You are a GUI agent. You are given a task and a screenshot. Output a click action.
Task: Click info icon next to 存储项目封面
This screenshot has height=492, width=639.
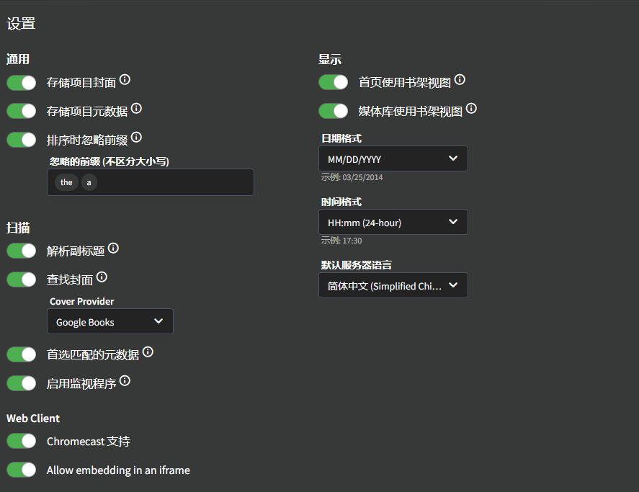(x=125, y=80)
